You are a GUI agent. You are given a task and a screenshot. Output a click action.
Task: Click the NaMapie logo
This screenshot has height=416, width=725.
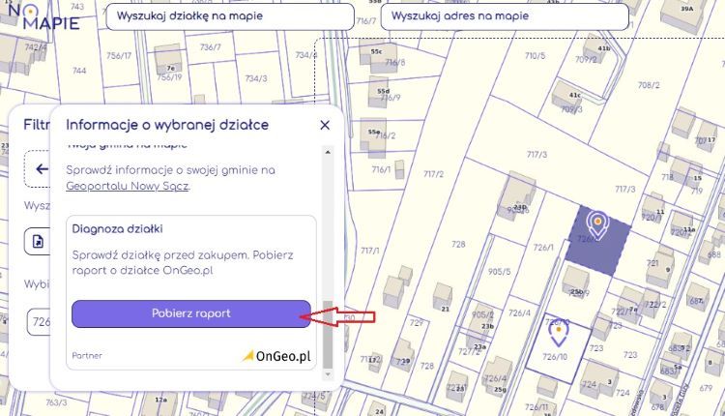[43, 17]
